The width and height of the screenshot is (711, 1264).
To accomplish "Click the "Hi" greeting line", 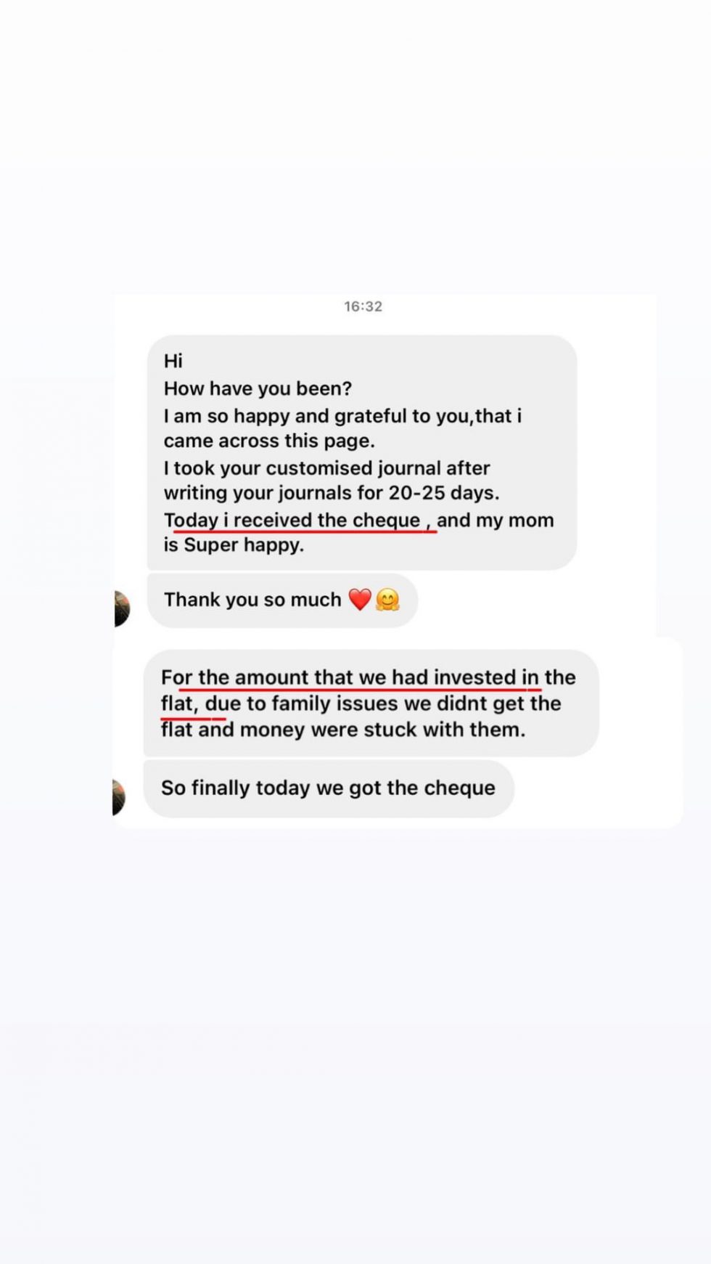I will pos(173,361).
